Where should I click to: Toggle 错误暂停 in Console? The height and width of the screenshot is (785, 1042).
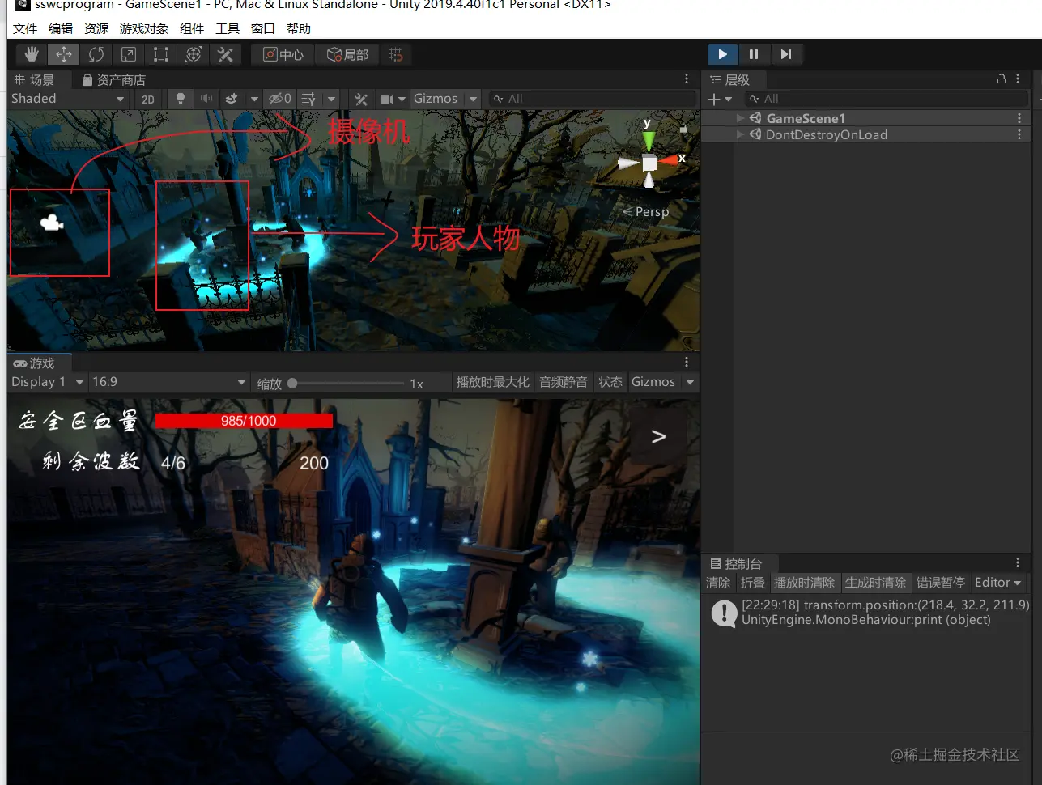point(940,583)
